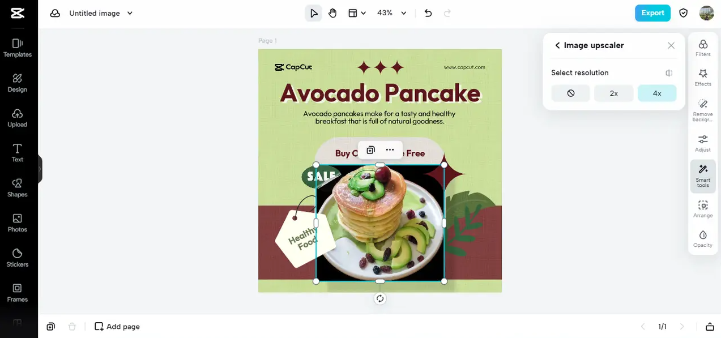This screenshot has width=721, height=338.
Task: Open the Stickers panel
Action: click(x=18, y=258)
